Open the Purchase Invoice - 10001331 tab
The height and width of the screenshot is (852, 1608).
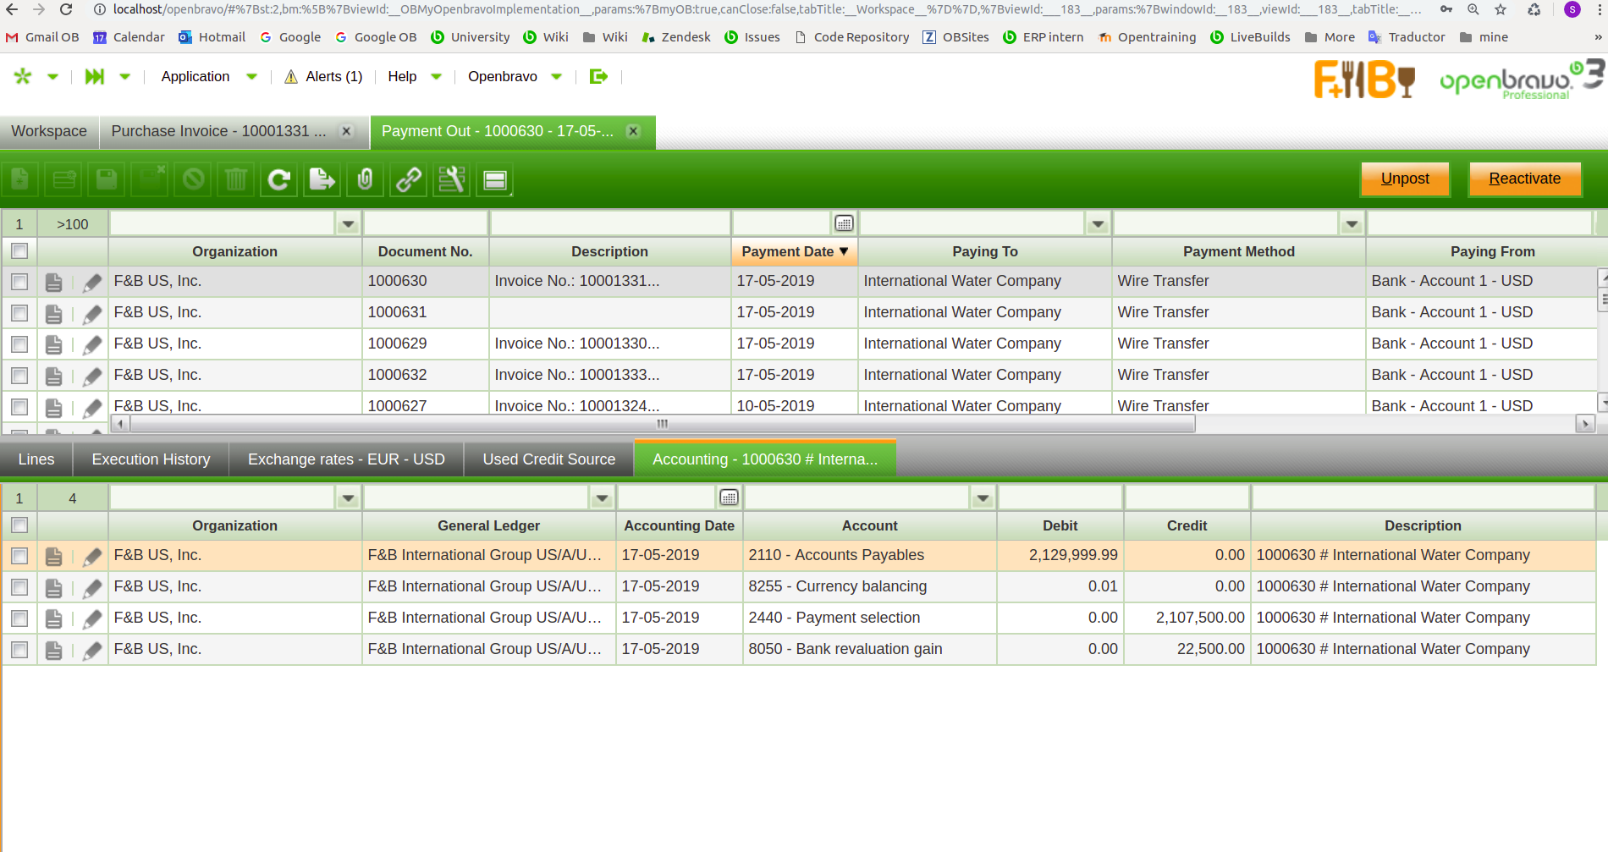click(x=218, y=131)
